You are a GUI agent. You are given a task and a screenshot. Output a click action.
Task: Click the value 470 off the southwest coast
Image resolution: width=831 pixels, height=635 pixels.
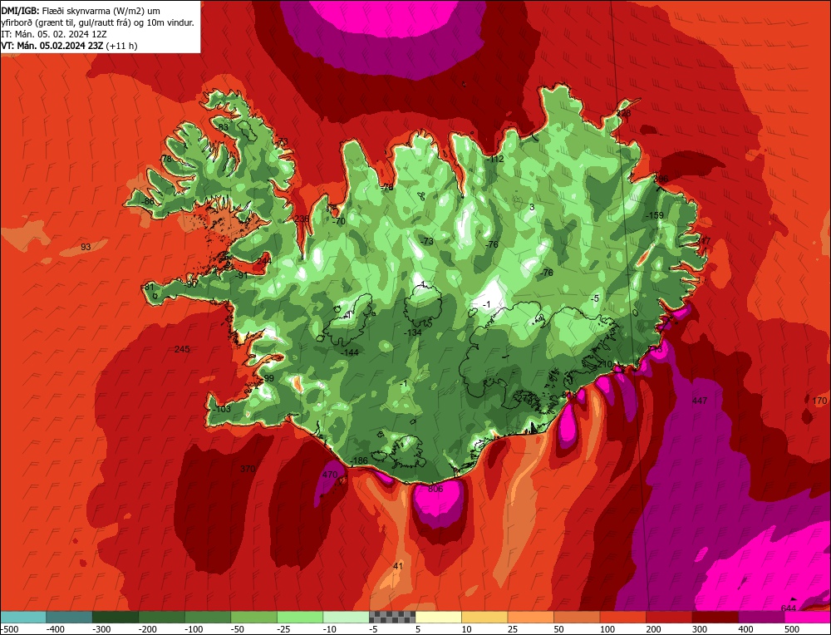click(330, 475)
